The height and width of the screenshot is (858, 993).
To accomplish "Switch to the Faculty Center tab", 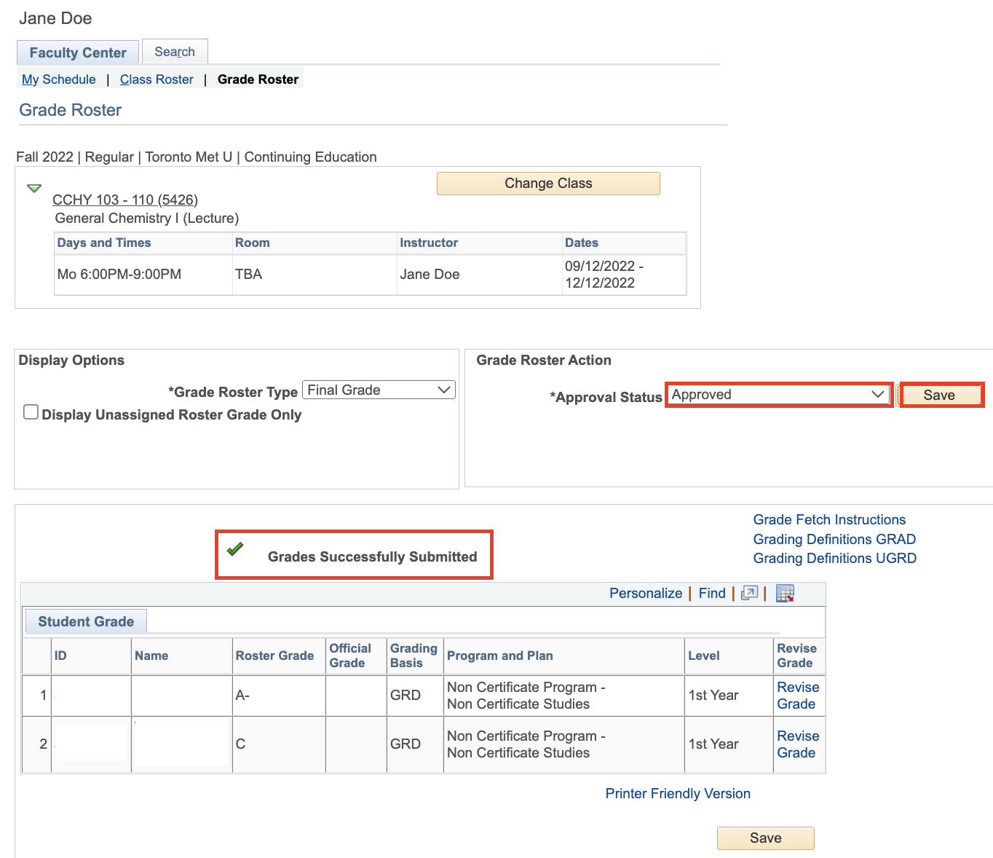I will point(78,52).
